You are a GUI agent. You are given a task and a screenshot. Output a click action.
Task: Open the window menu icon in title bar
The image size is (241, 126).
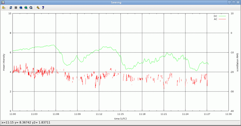[3, 2]
